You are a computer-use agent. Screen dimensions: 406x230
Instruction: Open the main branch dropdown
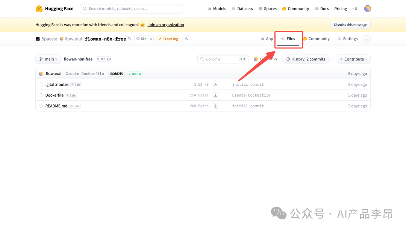pos(48,59)
